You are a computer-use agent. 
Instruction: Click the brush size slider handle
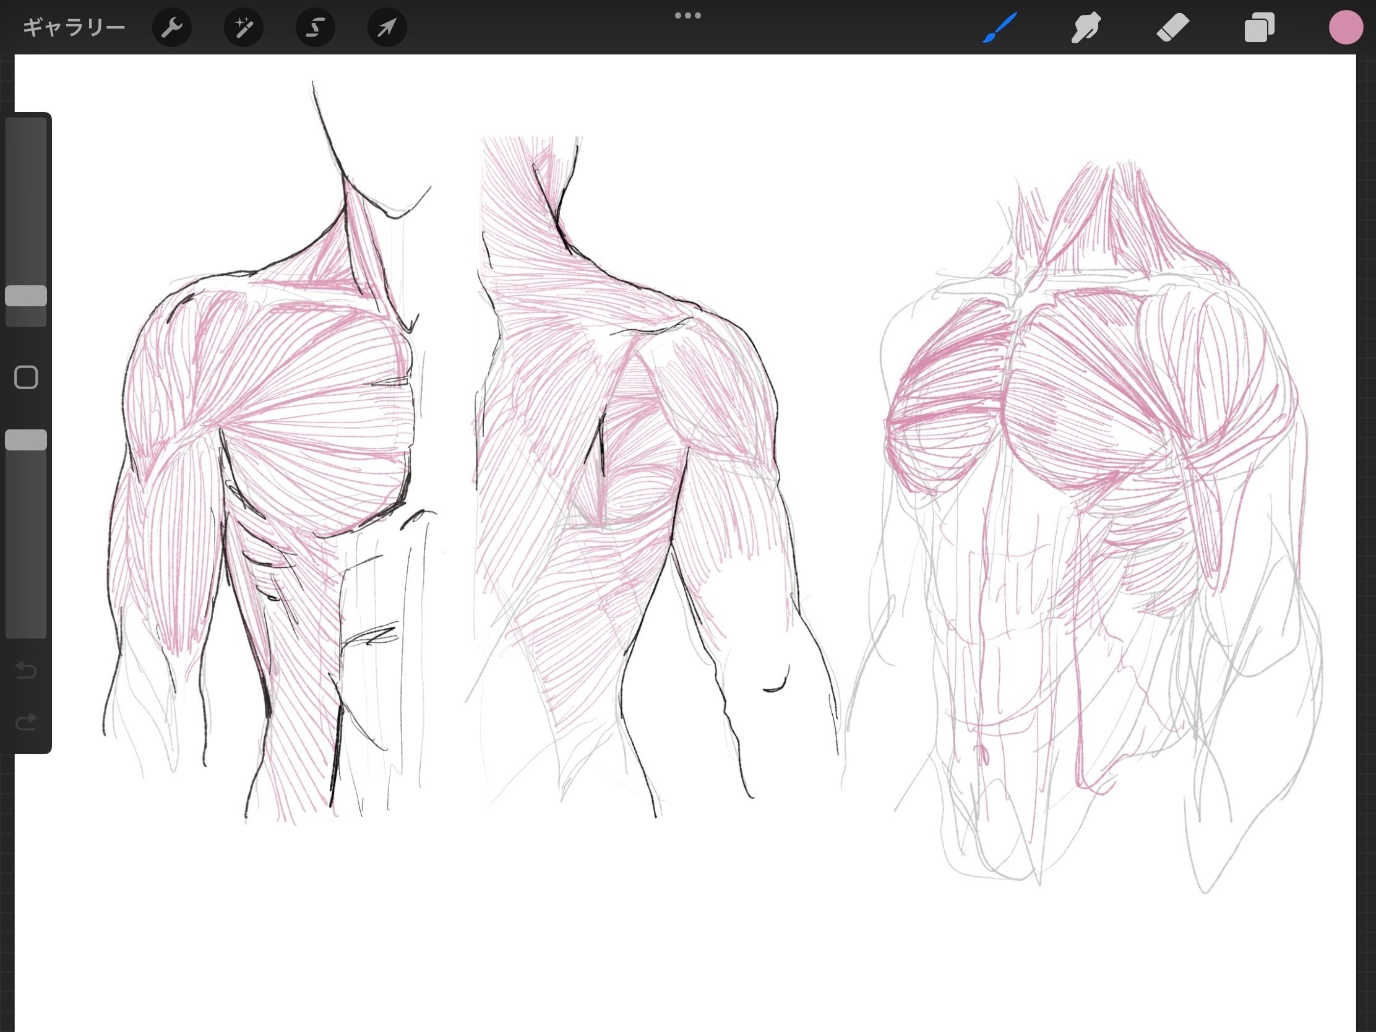(x=26, y=296)
